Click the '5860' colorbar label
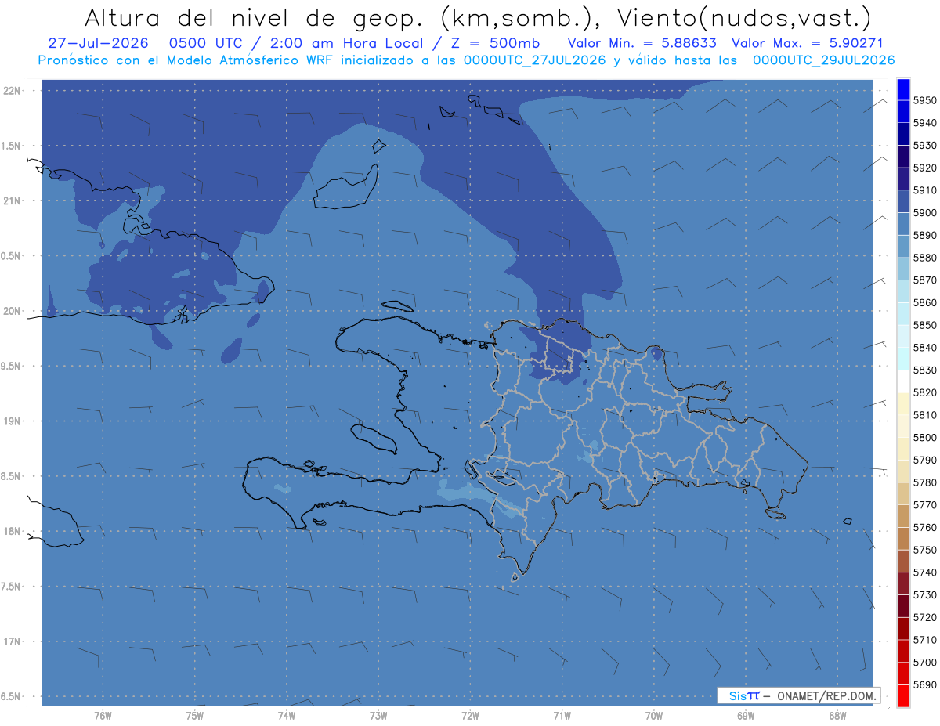The image size is (940, 726). click(925, 303)
